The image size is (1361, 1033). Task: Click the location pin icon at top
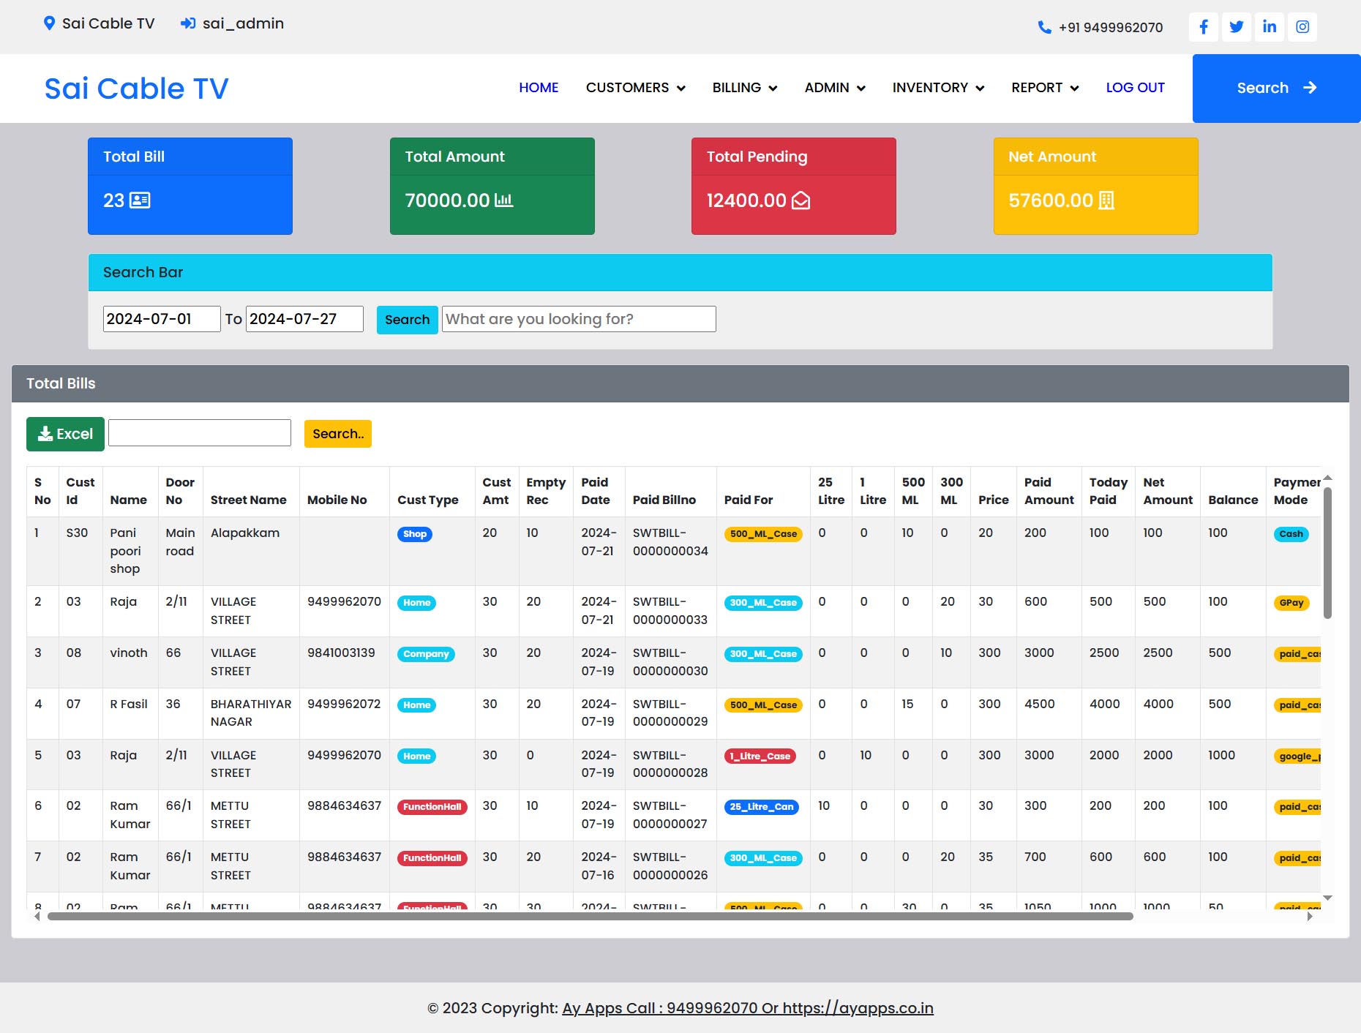point(49,23)
